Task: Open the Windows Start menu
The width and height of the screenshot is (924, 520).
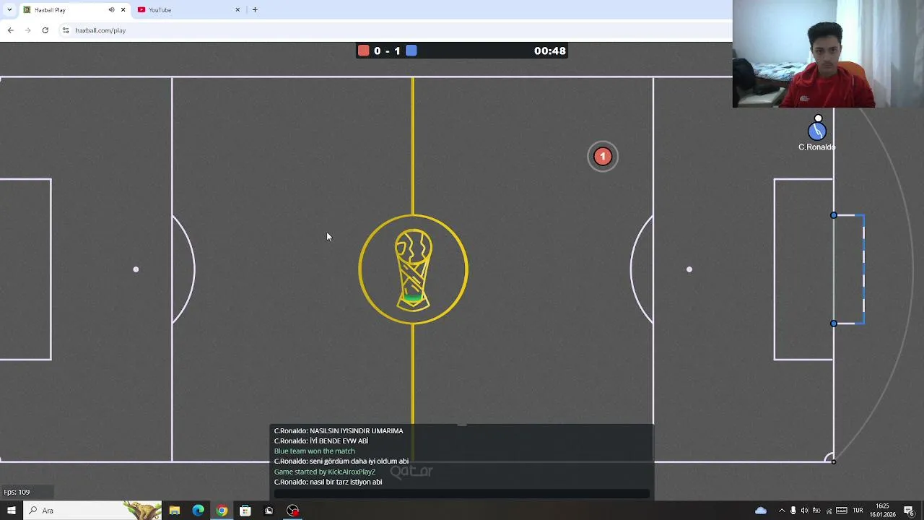Action: point(11,511)
